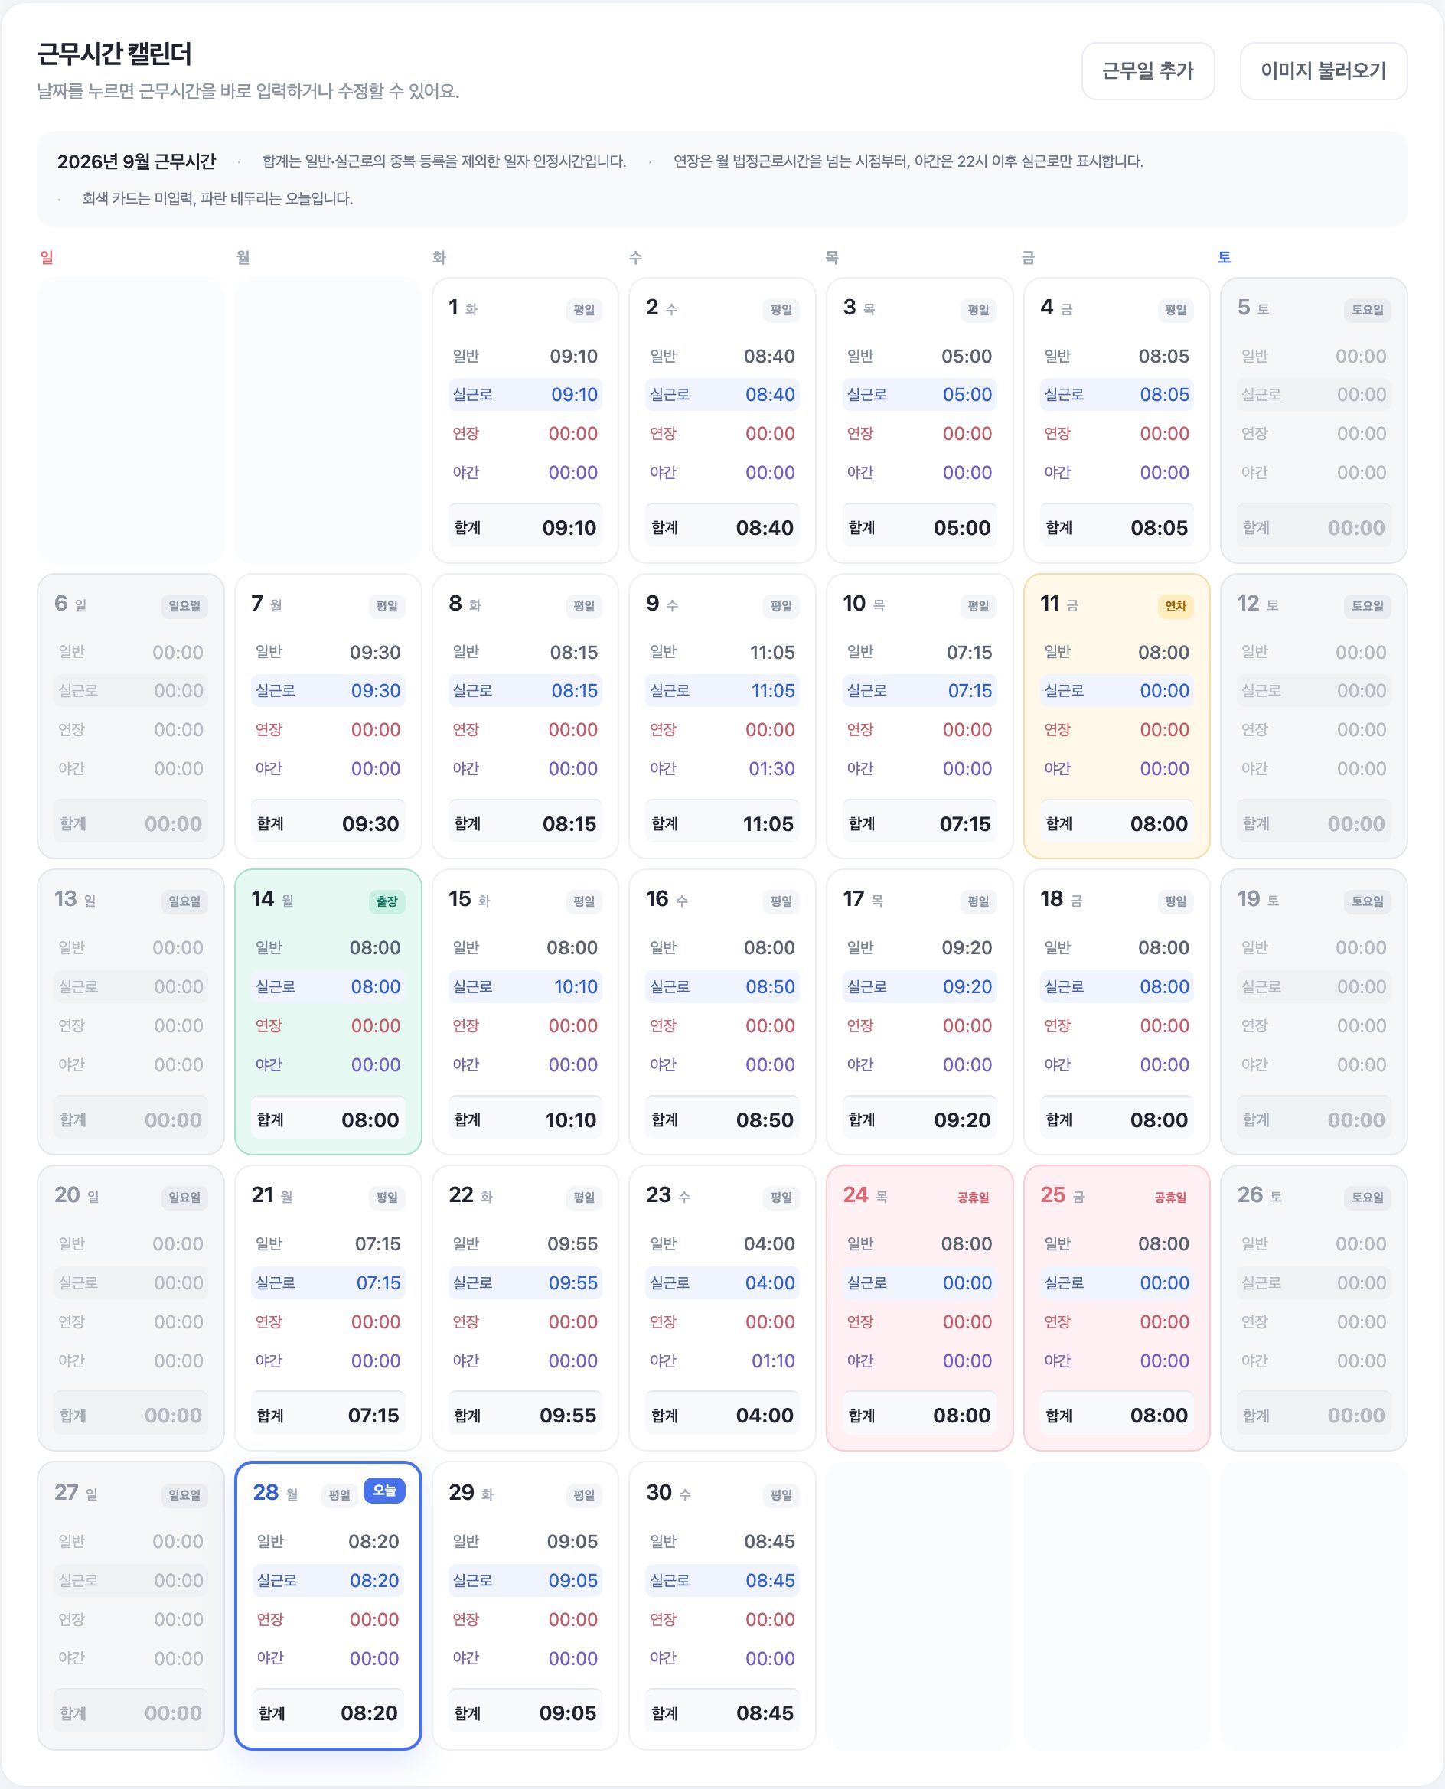Click the 평일 badge on day 28
Screen dimensions: 1445x1789
click(x=340, y=1494)
